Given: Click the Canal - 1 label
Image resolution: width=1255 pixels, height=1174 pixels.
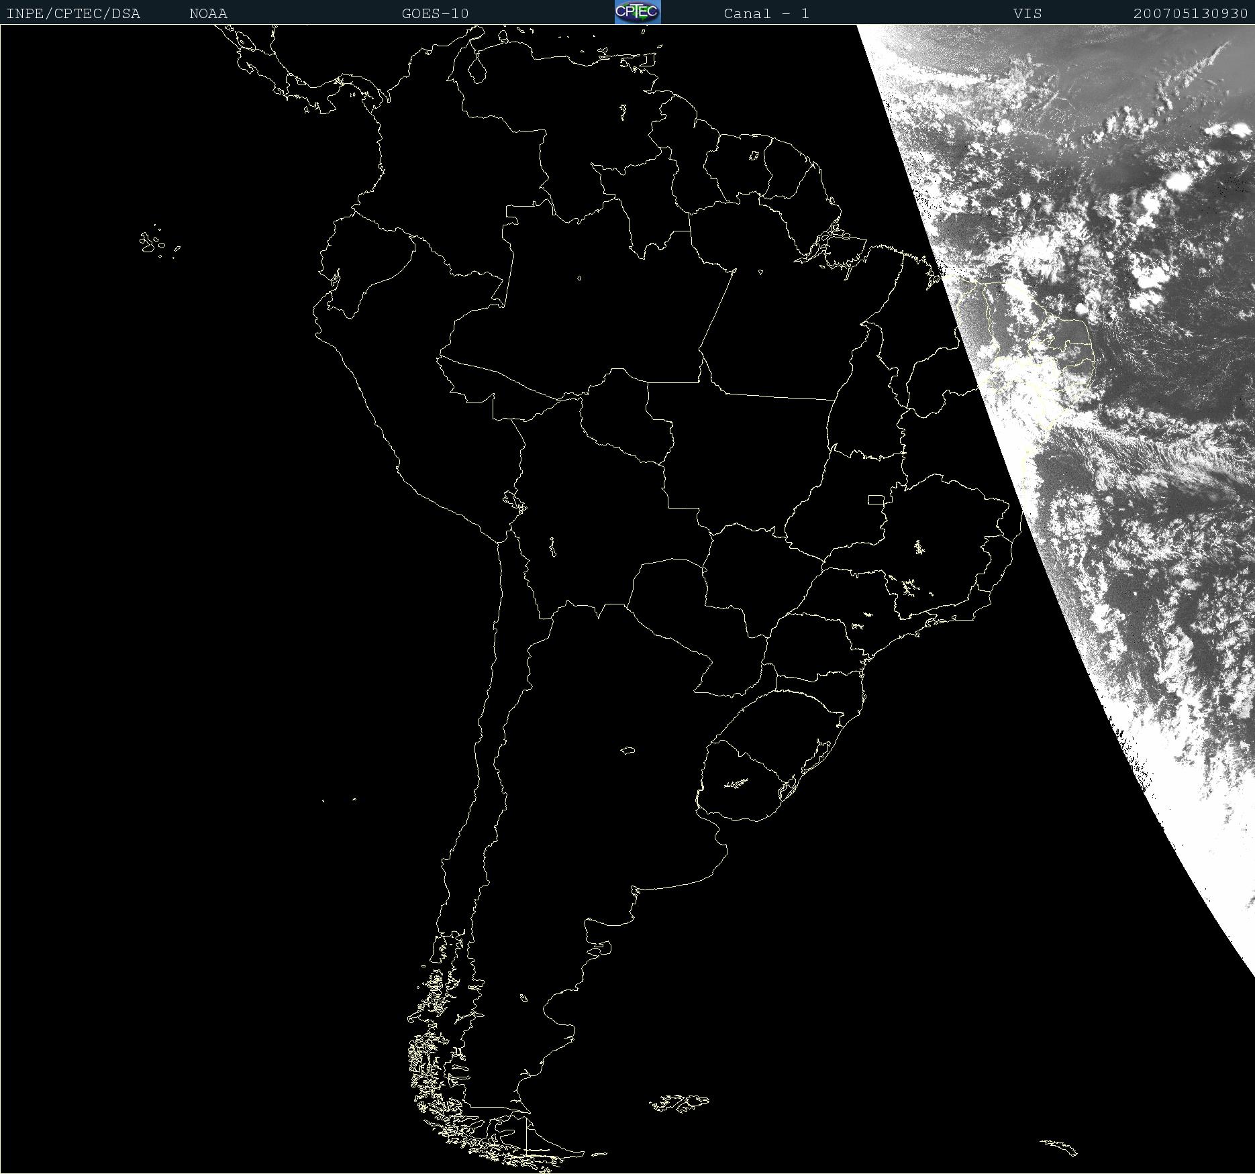Looking at the screenshot, I should 766,13.
